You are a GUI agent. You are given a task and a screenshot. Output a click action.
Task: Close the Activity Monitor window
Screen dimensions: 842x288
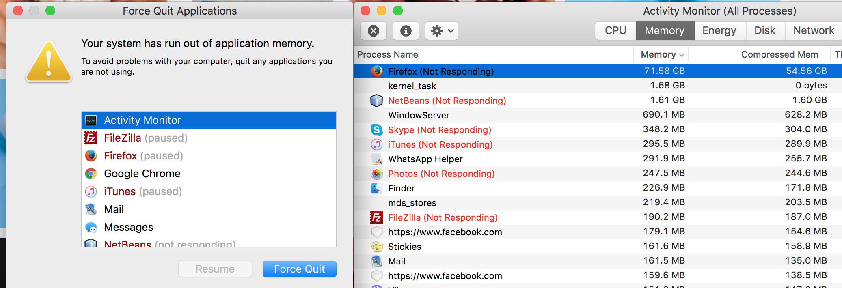click(x=365, y=11)
